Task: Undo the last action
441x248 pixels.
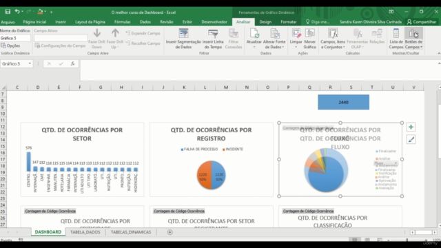Action: [17, 12]
